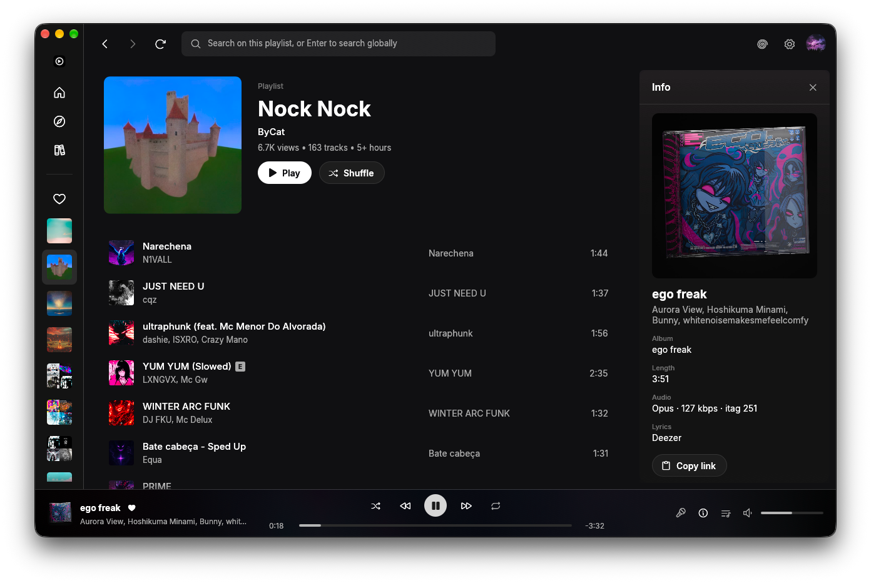Go back with the left arrow
This screenshot has width=871, height=583.
[x=105, y=44]
